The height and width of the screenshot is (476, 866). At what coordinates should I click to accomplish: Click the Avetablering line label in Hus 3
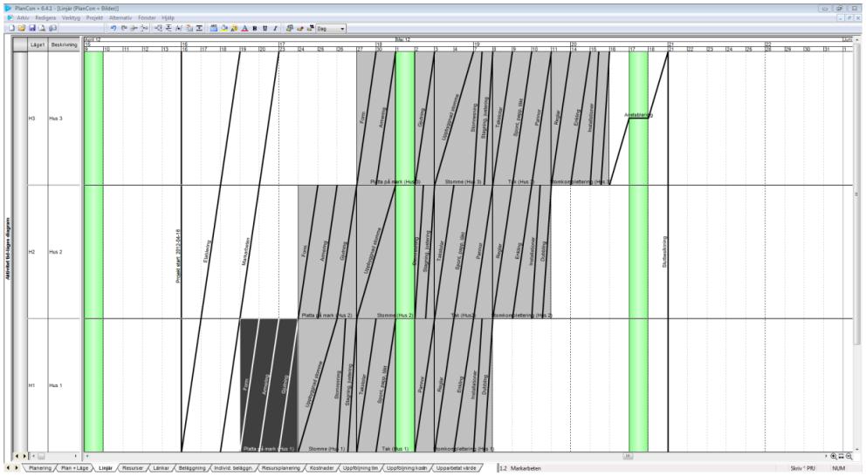coord(638,115)
